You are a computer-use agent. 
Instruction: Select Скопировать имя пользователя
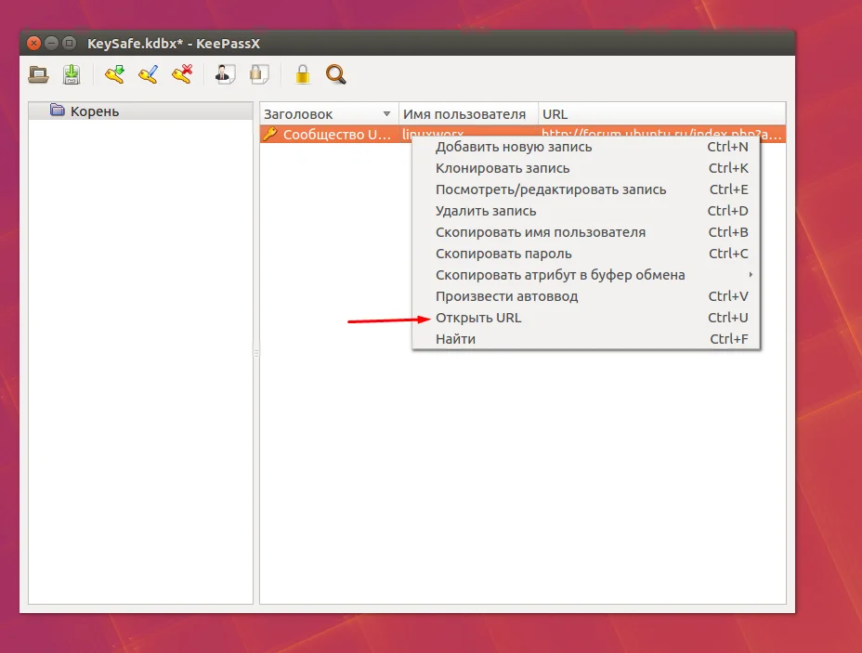click(x=586, y=232)
